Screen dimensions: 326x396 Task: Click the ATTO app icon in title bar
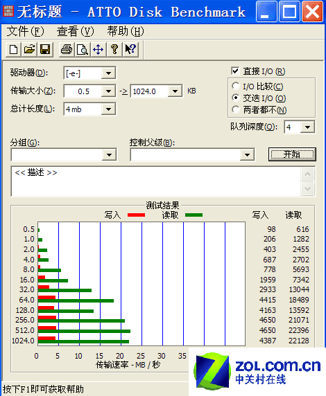click(8, 11)
